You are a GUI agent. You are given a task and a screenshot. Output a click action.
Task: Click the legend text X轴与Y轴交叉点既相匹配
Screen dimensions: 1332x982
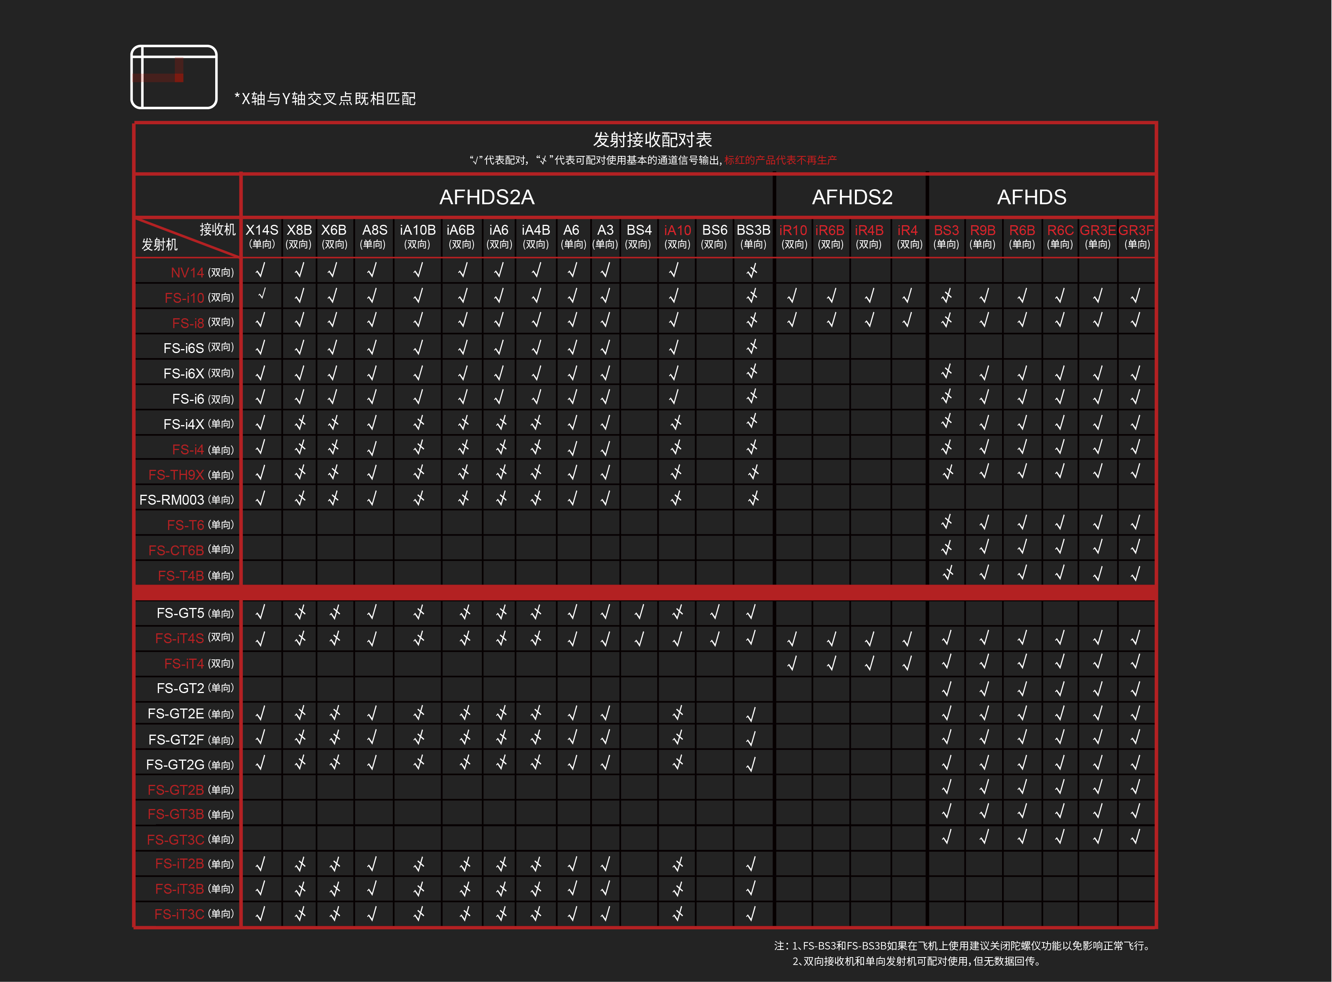tap(325, 99)
